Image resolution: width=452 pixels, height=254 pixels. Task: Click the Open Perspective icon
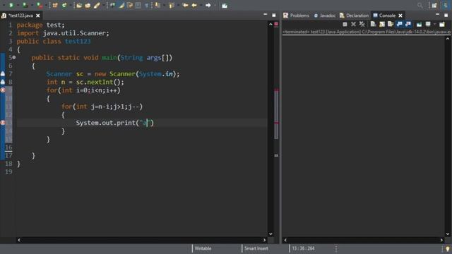tap(434, 5)
